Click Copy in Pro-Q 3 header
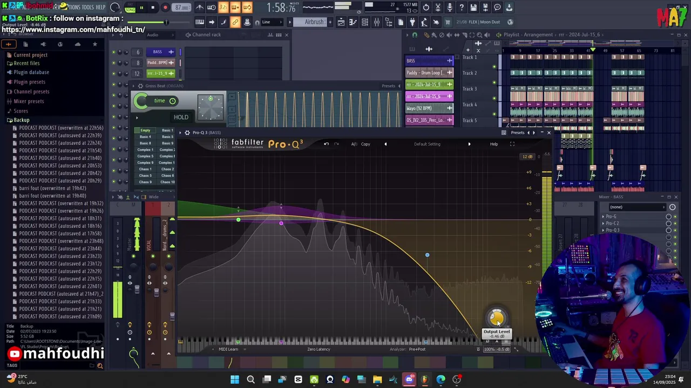This screenshot has height=388, width=691. coord(365,144)
